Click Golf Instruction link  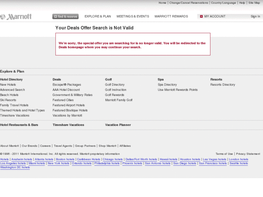coord(116,90)
